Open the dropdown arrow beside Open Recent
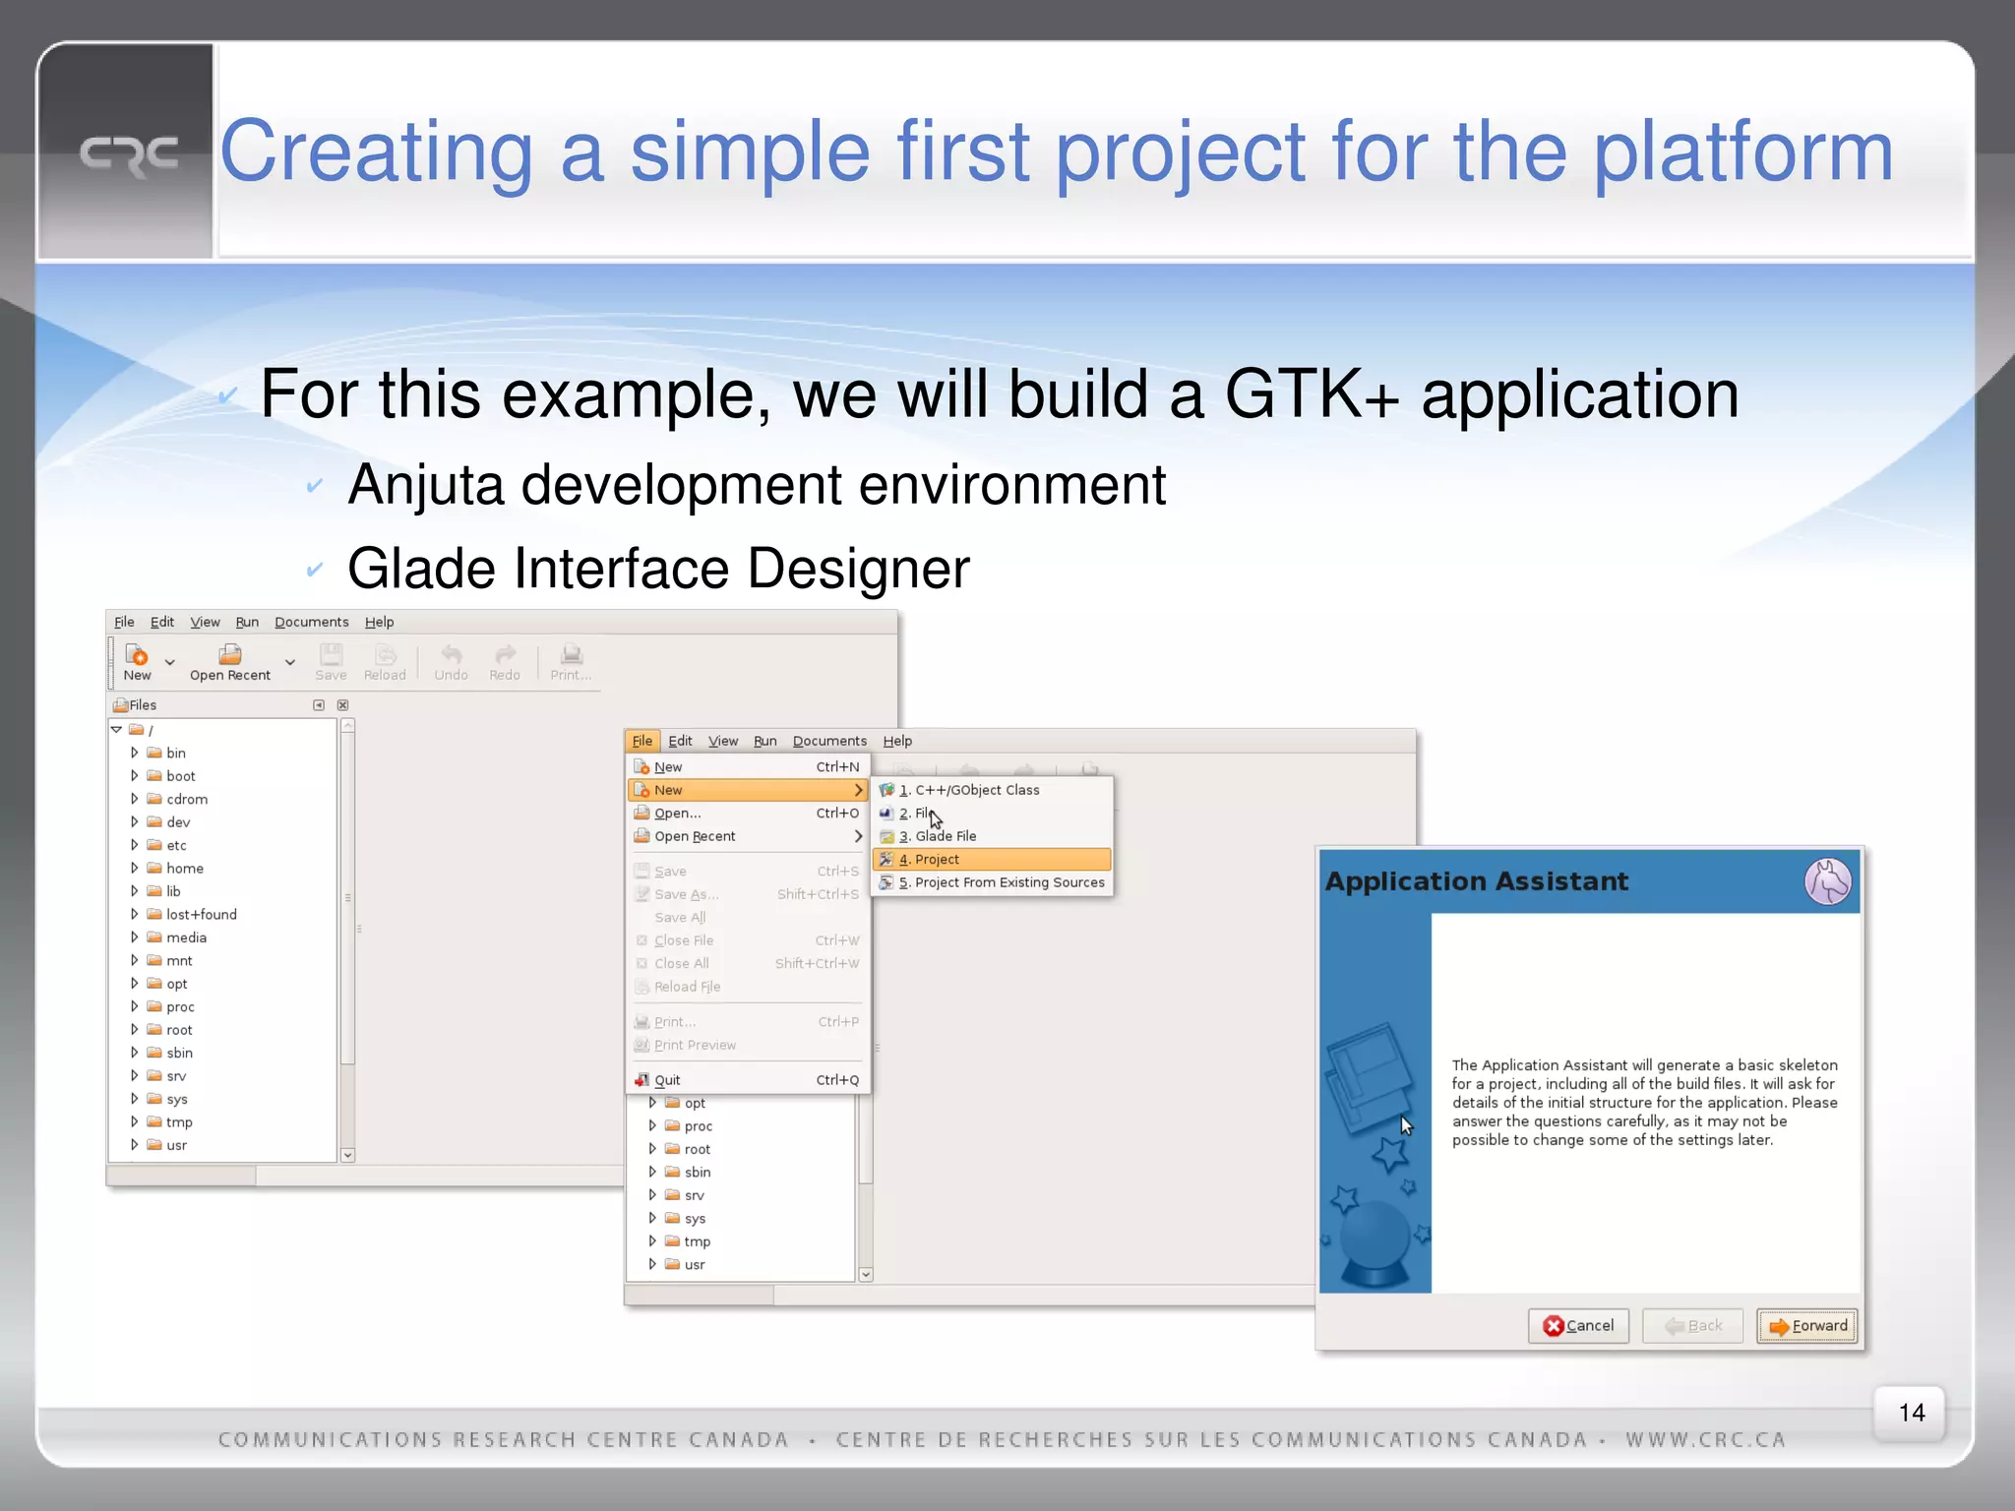 point(290,662)
